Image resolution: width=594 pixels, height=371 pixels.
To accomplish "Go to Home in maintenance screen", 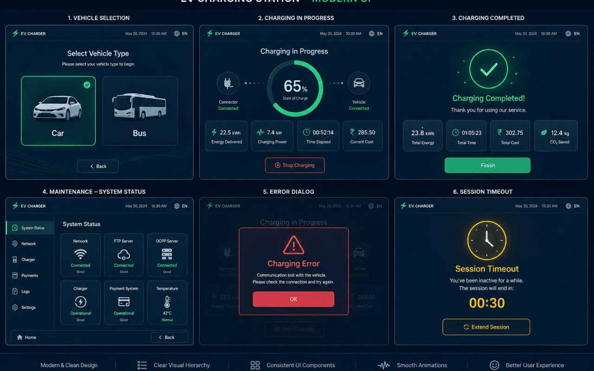I will (26, 338).
